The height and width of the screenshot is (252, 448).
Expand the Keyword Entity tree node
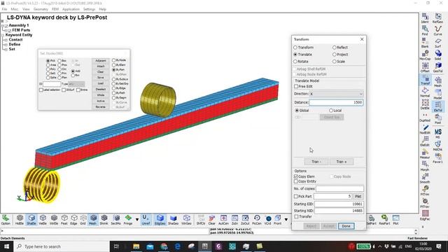tap(3, 35)
